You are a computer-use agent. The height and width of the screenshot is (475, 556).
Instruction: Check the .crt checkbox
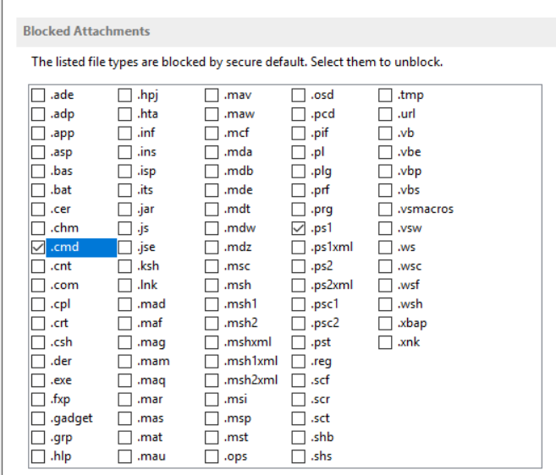38,324
